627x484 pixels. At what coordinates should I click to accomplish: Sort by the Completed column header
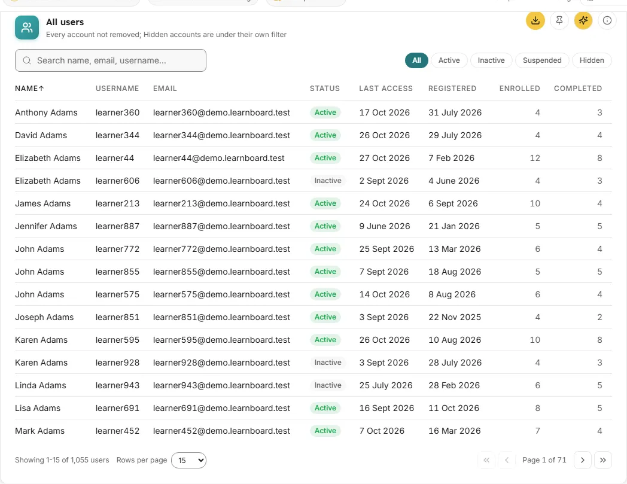tap(578, 89)
